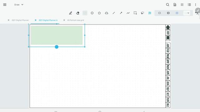Jump to the SEP month tab
The image size is (200, 112).
tap(168, 89)
